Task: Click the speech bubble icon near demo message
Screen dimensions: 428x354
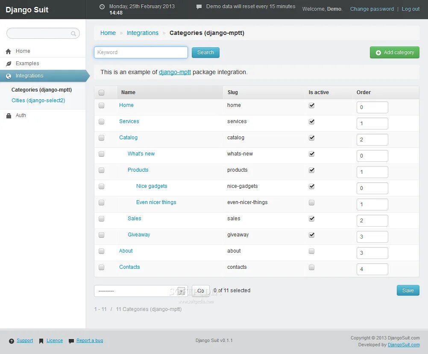Action: 199,7
